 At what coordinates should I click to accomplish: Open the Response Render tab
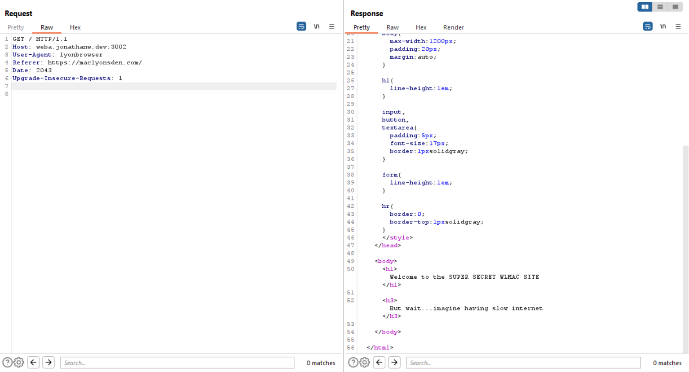click(454, 27)
